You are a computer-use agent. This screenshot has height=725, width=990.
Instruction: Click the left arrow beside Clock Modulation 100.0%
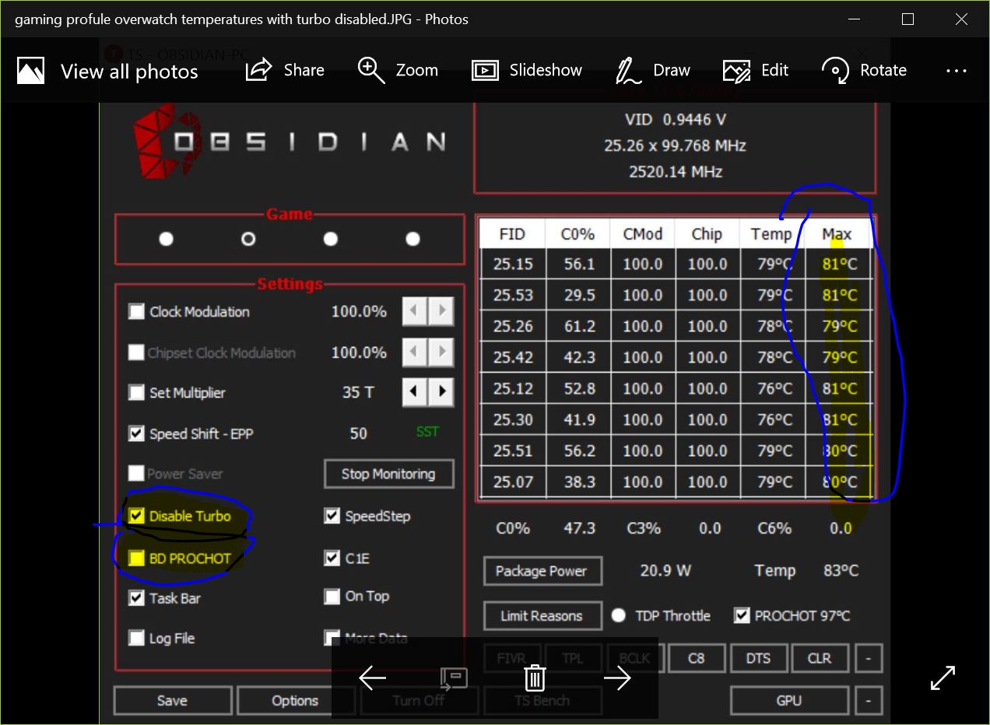[x=415, y=312]
